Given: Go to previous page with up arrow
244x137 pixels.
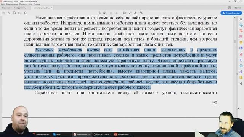Looking at the screenshot, I should 99,13.
